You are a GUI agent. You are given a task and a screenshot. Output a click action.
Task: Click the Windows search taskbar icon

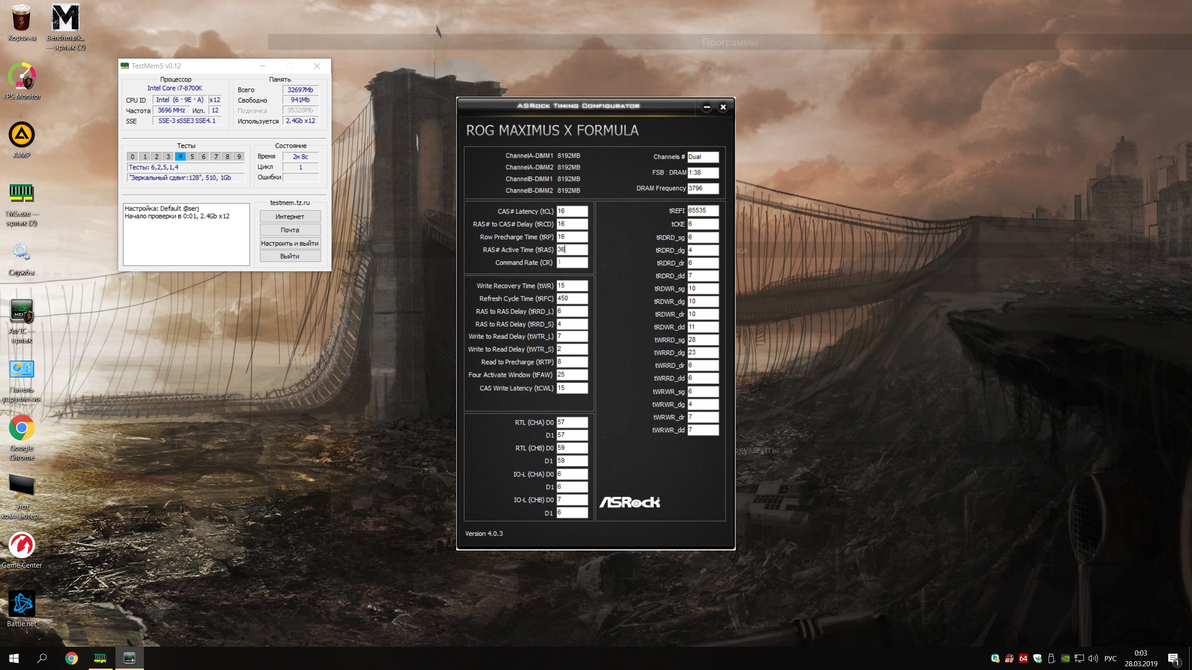click(x=42, y=658)
